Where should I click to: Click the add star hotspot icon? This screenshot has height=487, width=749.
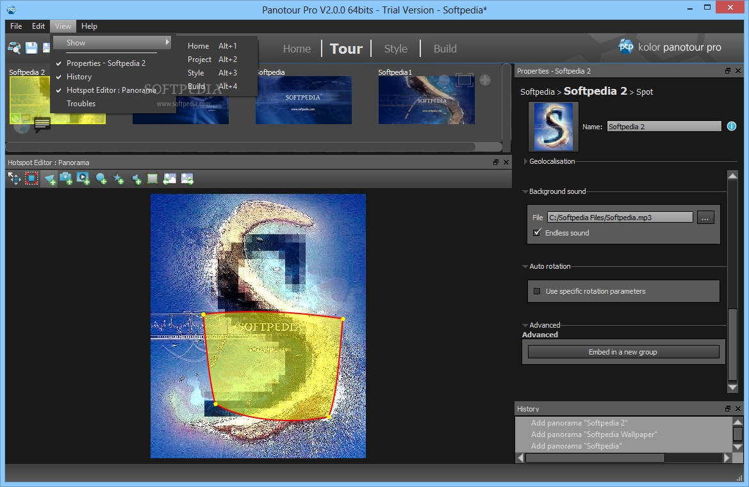click(118, 179)
